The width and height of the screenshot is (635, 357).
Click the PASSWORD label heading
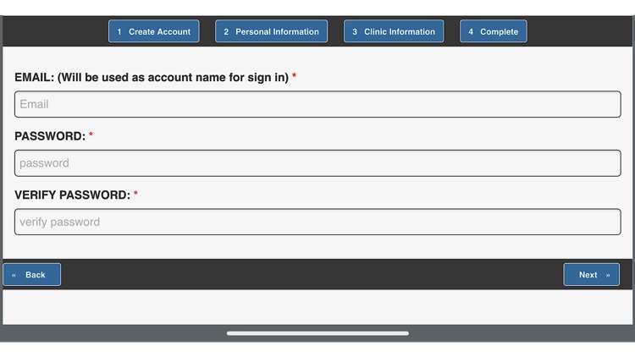click(x=50, y=136)
